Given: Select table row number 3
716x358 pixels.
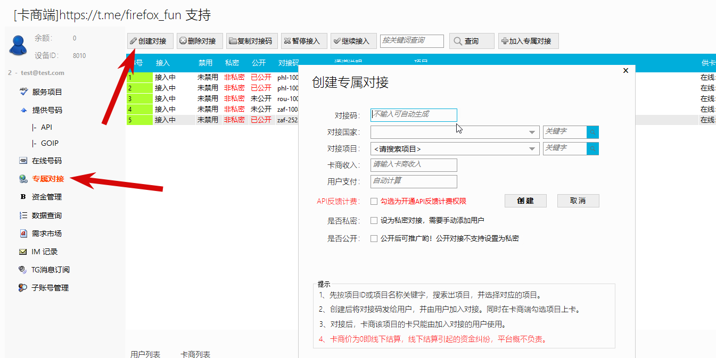Looking at the screenshot, I should [x=213, y=98].
